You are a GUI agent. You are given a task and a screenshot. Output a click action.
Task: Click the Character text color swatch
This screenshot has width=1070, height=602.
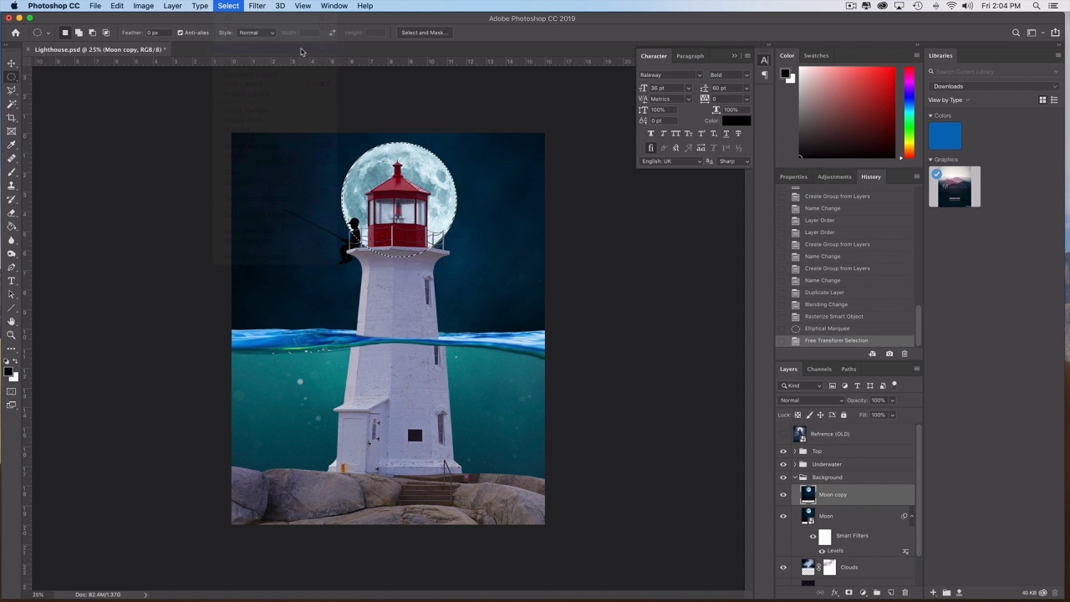click(x=736, y=121)
